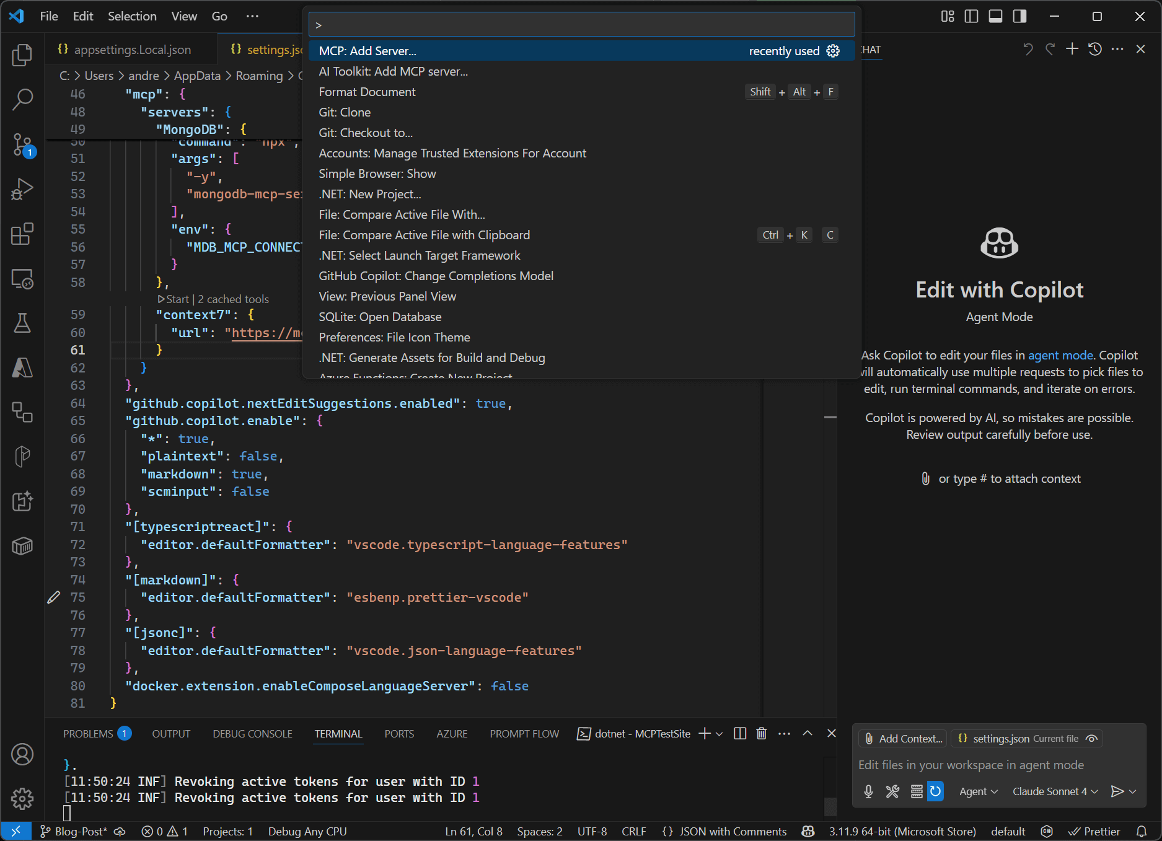Toggle primary side bar visibility
The height and width of the screenshot is (841, 1162).
pyautogui.click(x=971, y=16)
